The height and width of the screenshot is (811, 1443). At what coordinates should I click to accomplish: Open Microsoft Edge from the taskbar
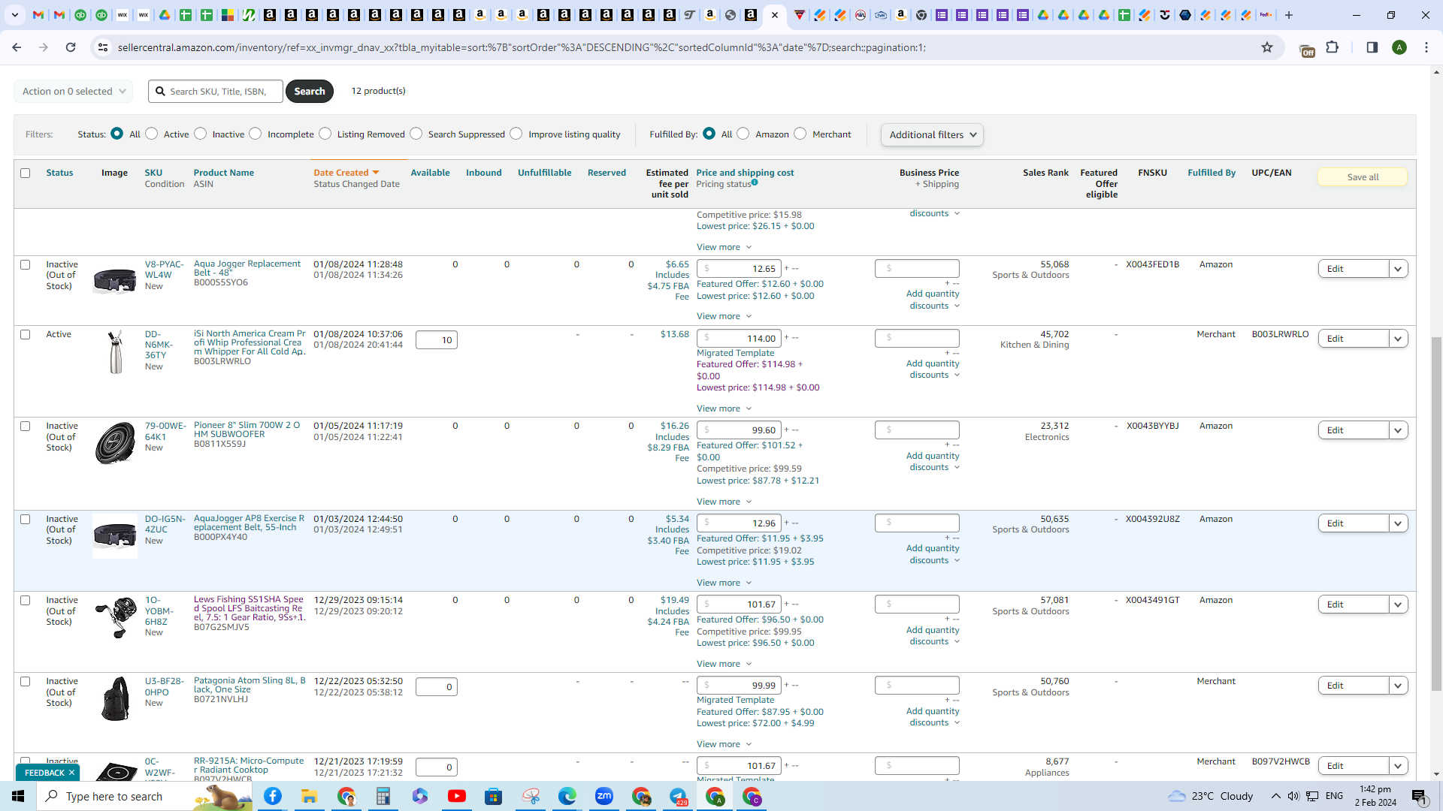tap(567, 796)
